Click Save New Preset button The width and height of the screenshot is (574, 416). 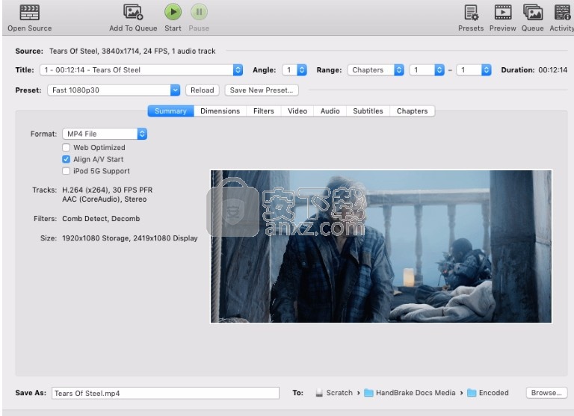pyautogui.click(x=262, y=90)
